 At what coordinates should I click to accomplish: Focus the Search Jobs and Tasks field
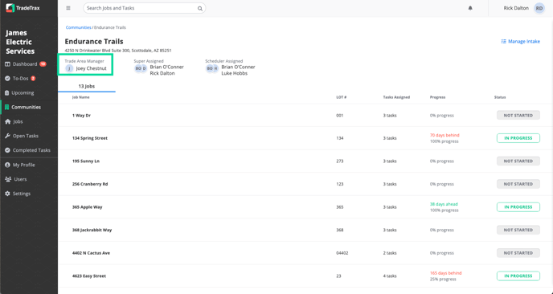(x=144, y=8)
